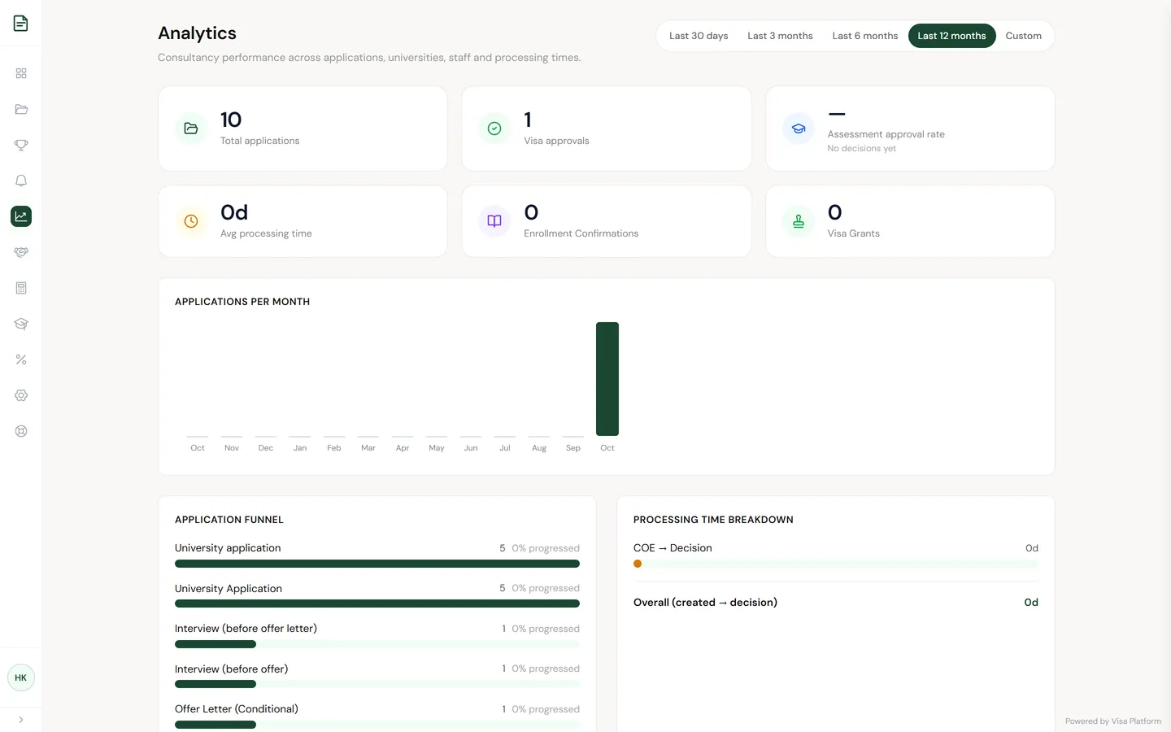The height and width of the screenshot is (732, 1171).
Task: Select the Last 30 days range
Action: click(699, 36)
